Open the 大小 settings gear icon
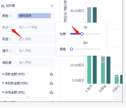The width and height of the screenshot is (126, 108). (10, 27)
